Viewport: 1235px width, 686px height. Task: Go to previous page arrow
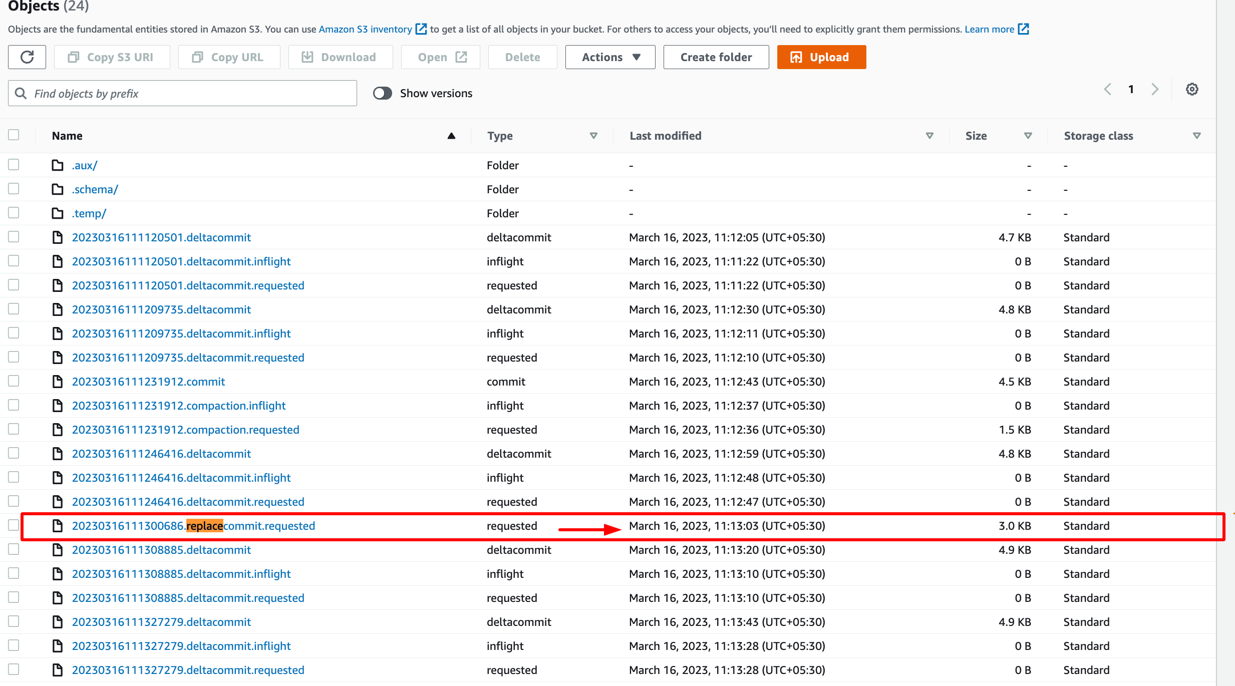1108,90
